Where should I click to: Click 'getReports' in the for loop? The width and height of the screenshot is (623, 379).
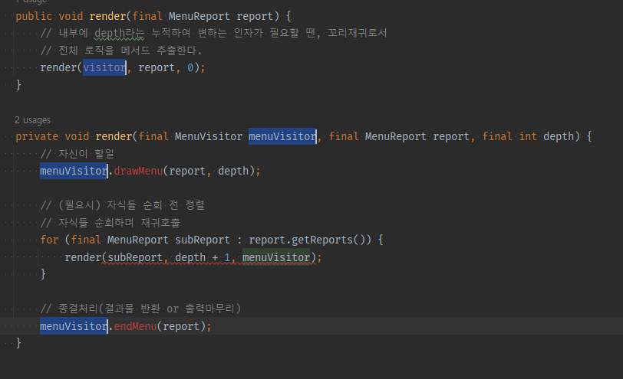tap(322, 240)
